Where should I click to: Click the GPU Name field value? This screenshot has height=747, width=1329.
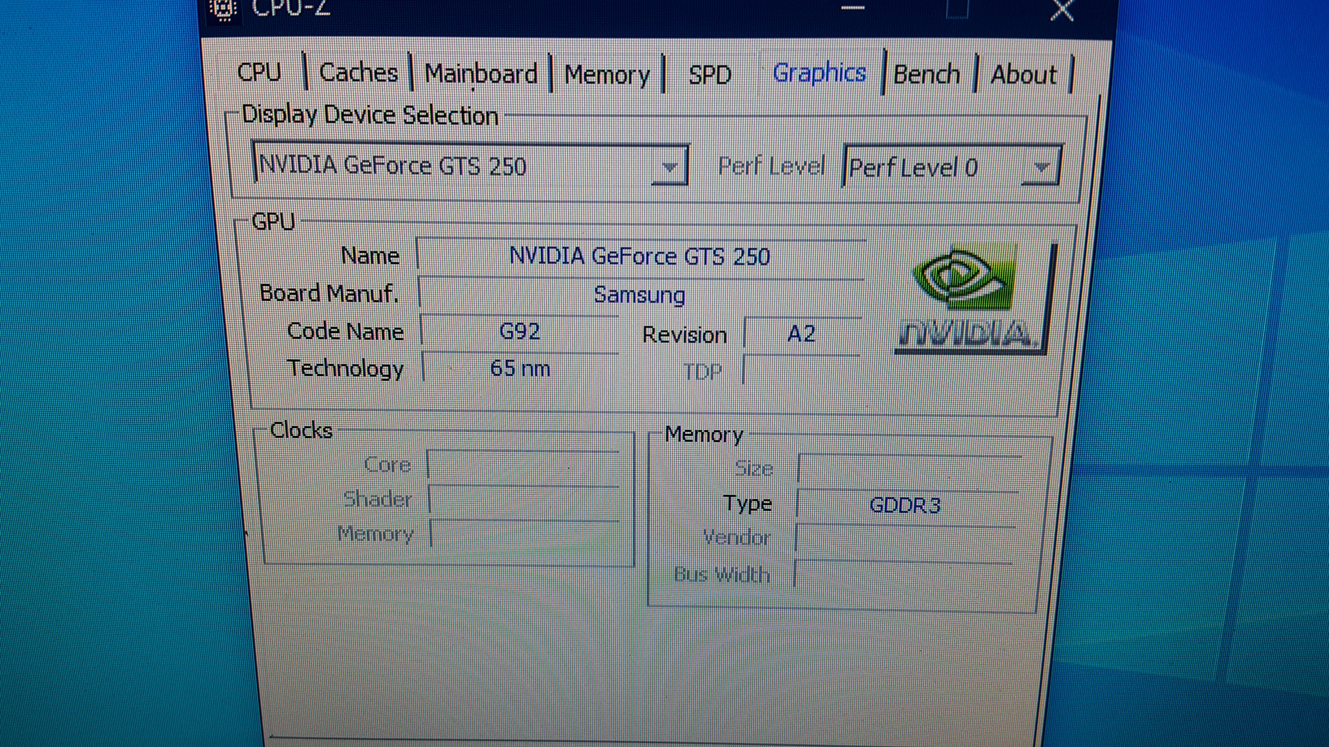640,256
